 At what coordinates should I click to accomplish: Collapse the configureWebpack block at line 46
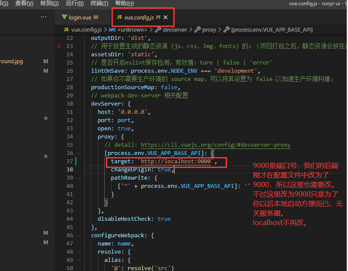80,236
